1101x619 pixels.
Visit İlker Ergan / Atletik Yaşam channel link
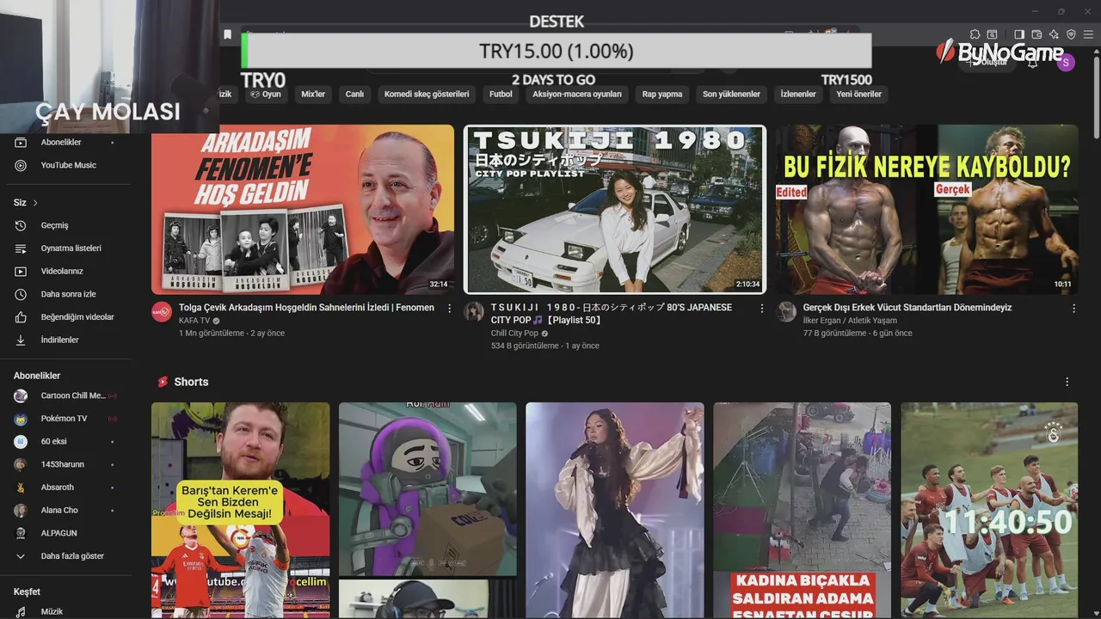[x=850, y=321]
